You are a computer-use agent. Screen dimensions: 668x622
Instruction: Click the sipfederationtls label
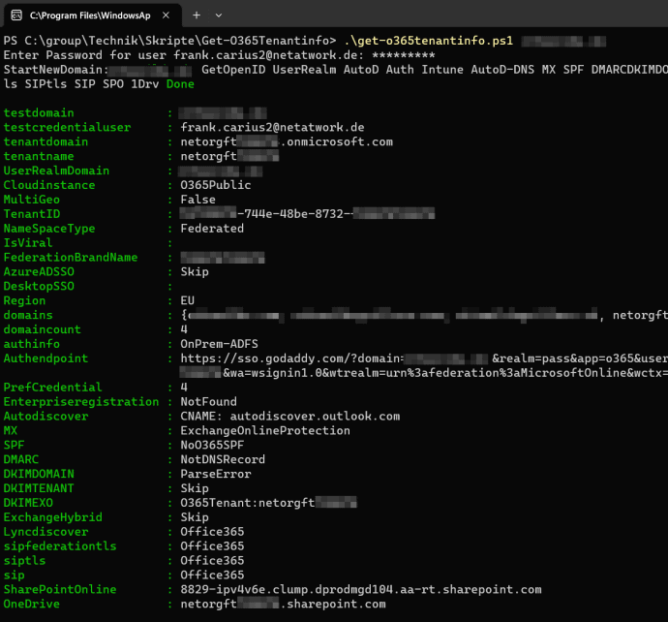60,546
